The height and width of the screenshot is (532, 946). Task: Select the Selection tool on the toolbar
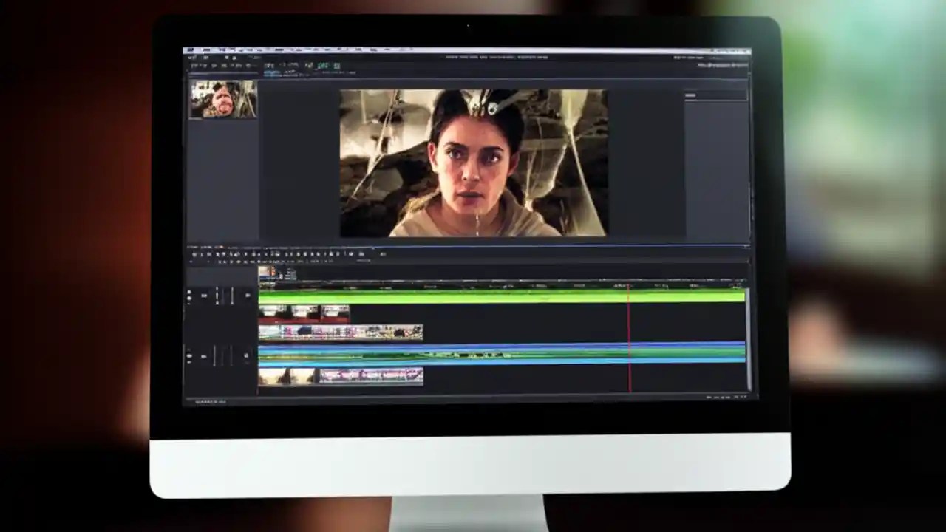pyautogui.click(x=194, y=253)
